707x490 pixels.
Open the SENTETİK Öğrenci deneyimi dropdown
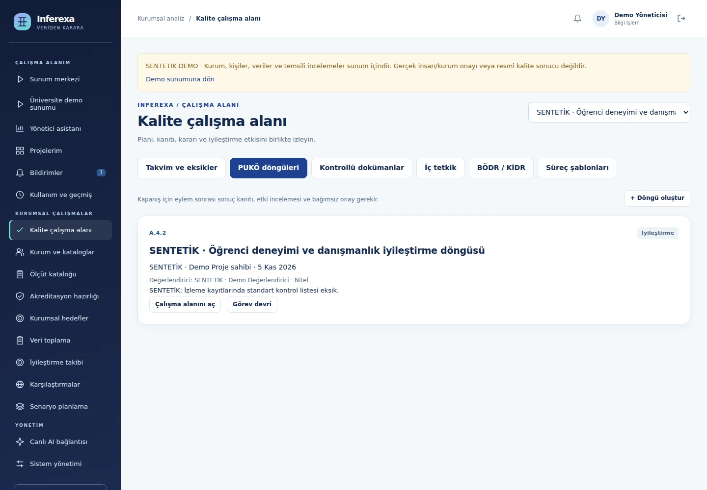point(609,112)
